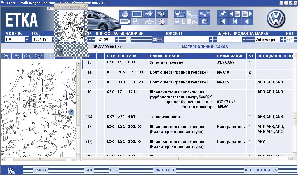This screenshot has width=298, height=175.
Task: Go to the next page icon
Action: (x=247, y=14)
